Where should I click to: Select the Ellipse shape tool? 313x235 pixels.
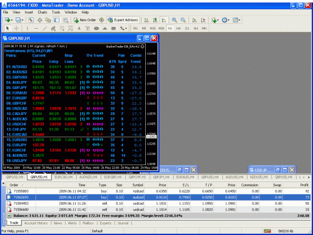tap(96, 28)
